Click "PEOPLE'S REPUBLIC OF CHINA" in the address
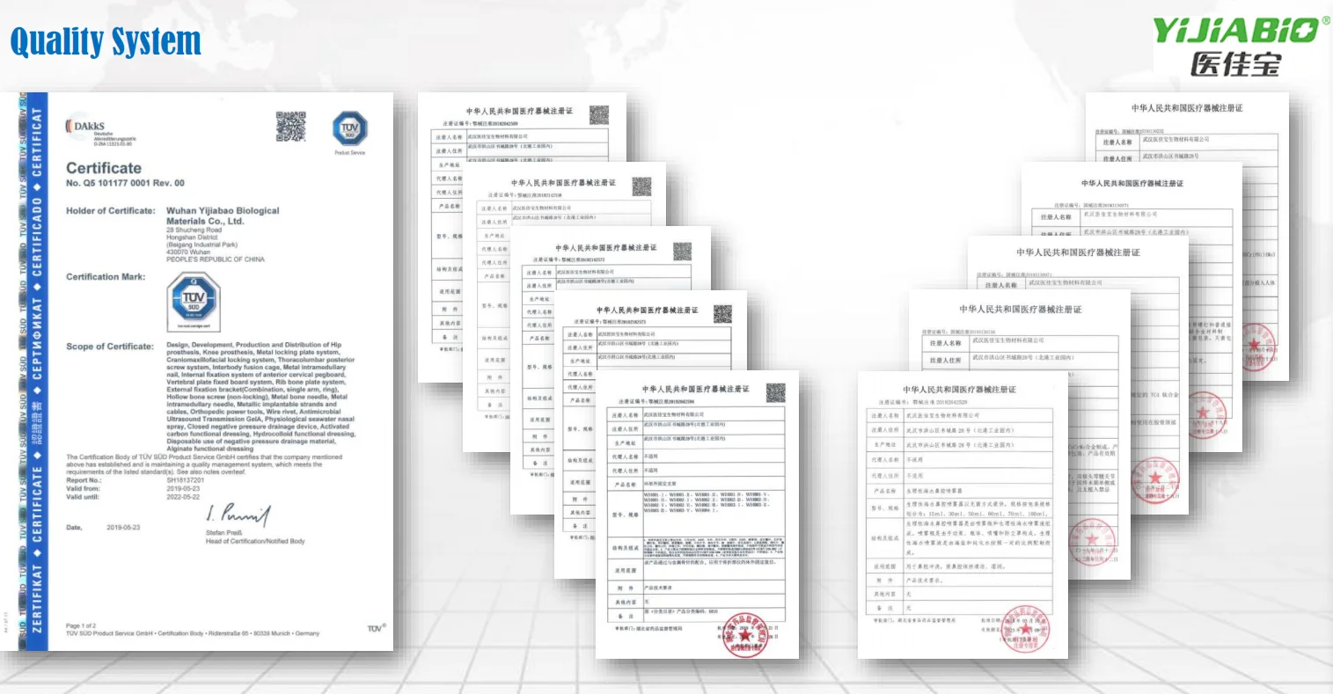Image resolution: width=1333 pixels, height=694 pixels. [x=216, y=259]
